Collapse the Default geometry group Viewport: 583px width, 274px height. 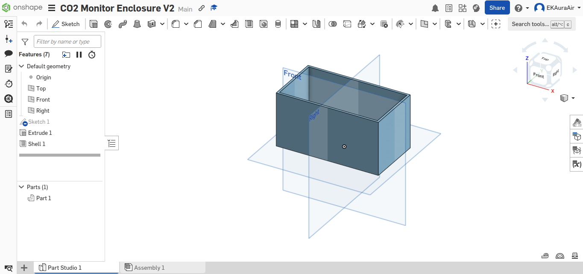pos(21,66)
